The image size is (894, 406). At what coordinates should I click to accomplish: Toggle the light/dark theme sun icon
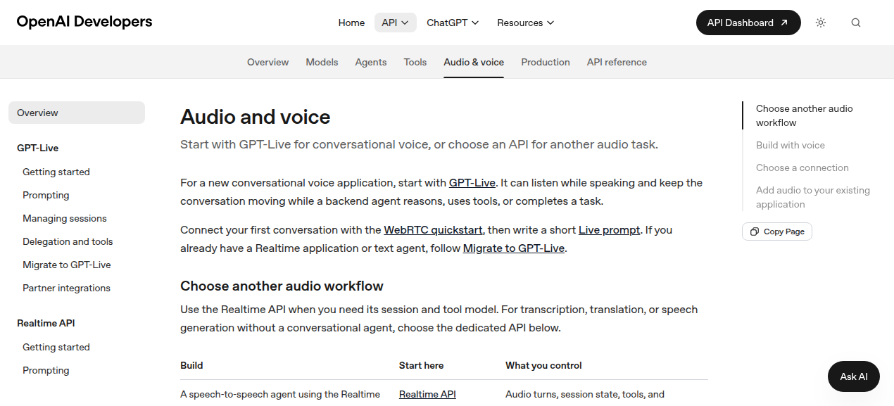coord(821,23)
